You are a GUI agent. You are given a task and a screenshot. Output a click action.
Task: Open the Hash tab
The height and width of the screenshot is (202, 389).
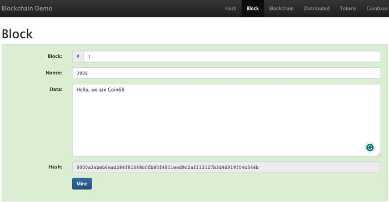(231, 8)
